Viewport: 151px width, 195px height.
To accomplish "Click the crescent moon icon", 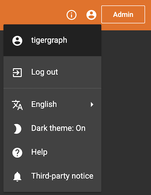I will coord(17,129).
